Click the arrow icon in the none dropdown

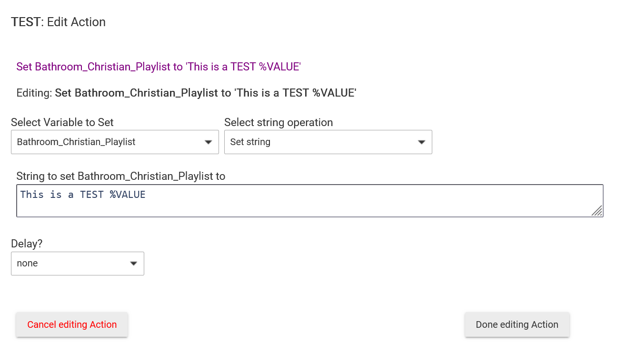tap(134, 264)
